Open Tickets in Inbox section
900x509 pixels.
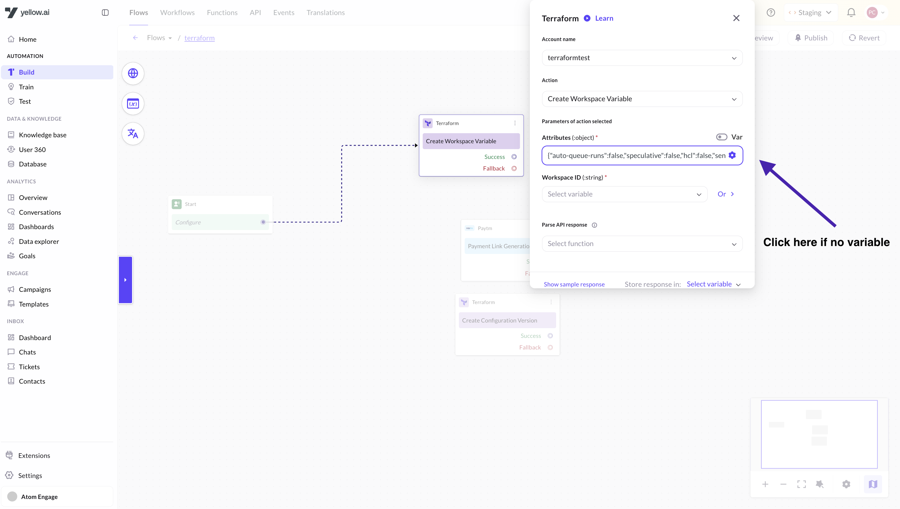[57, 367]
